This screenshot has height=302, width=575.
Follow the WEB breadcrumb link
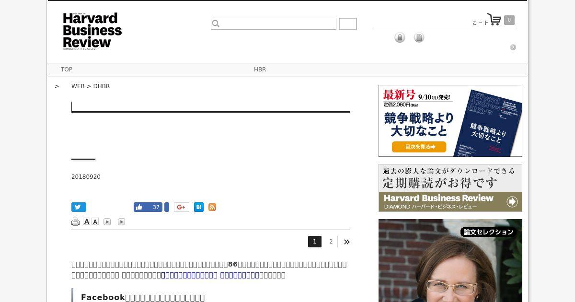(78, 86)
